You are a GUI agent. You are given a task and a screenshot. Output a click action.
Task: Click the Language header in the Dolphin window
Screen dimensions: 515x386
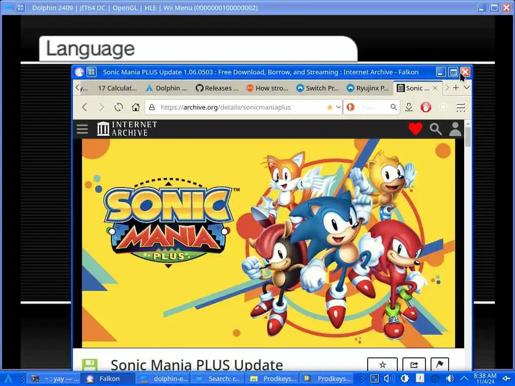pyautogui.click(x=91, y=49)
